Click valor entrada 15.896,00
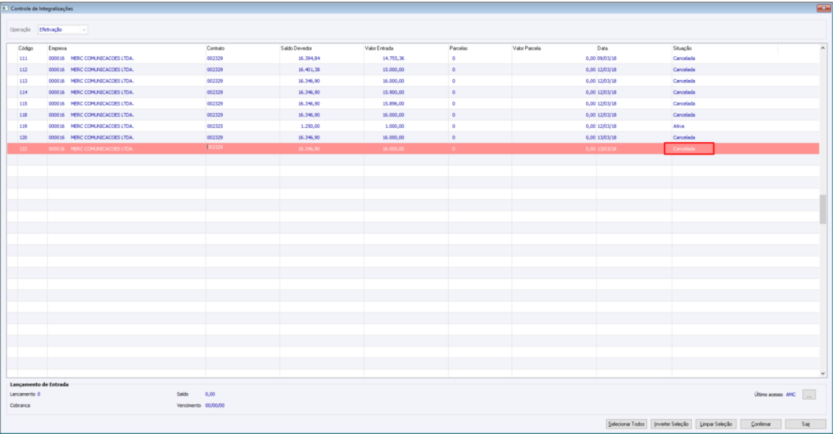This screenshot has height=434, width=833. [x=393, y=104]
